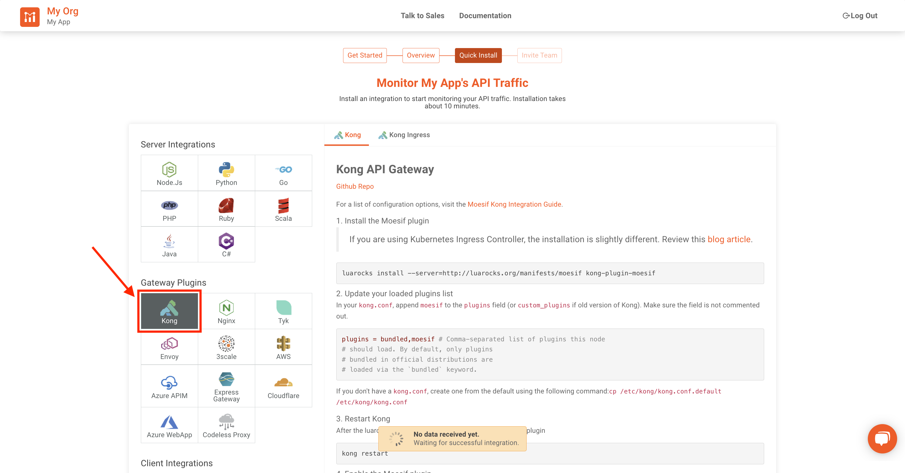Choose the Cloudflare plugin tile
Image resolution: width=905 pixels, height=473 pixels.
point(283,386)
